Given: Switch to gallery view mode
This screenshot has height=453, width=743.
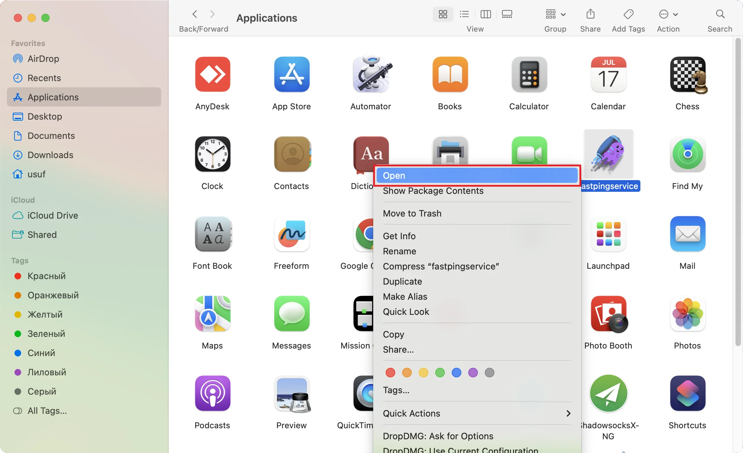Looking at the screenshot, I should (x=507, y=14).
